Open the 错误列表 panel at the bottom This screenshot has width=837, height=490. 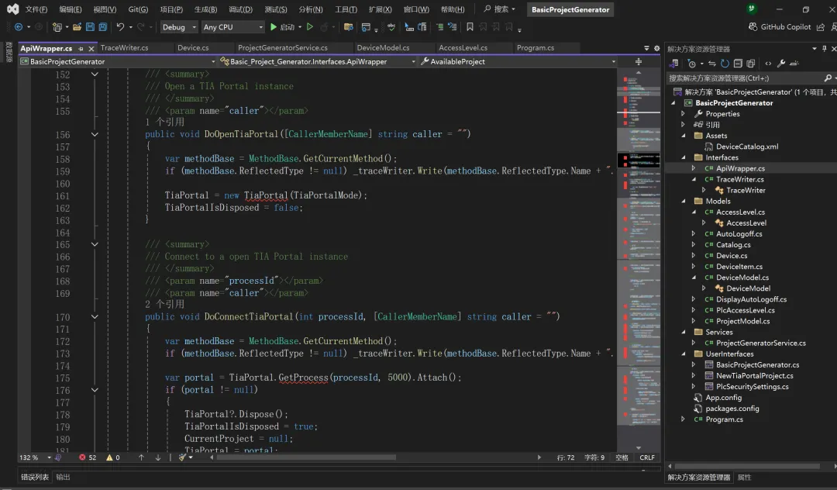(34, 477)
